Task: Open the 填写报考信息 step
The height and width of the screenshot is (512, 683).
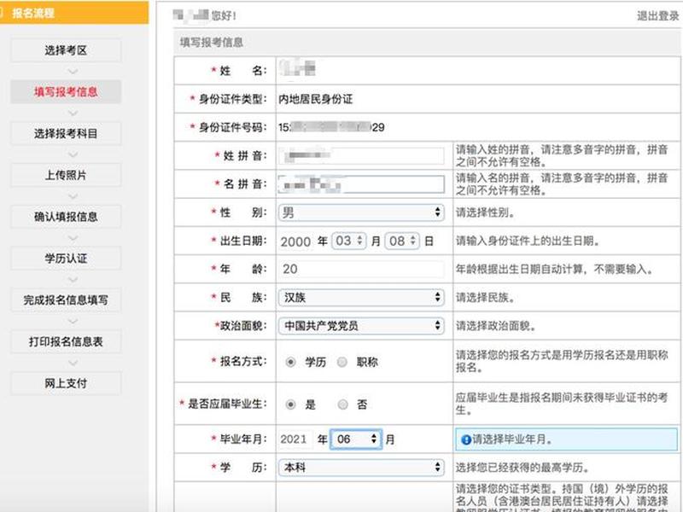Action: click(x=66, y=92)
